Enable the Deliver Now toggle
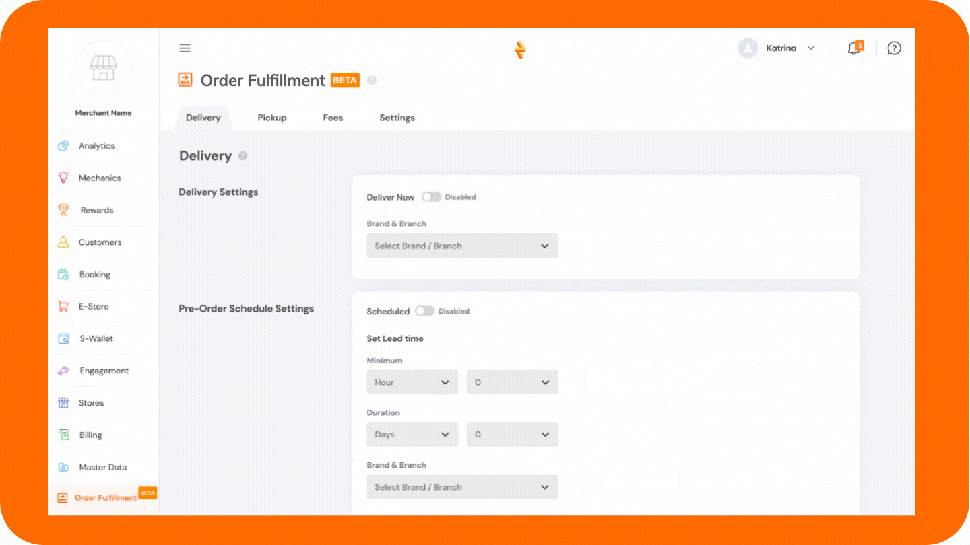970x545 pixels. coord(431,196)
